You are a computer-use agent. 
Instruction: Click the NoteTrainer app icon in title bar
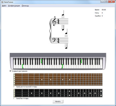[x=2, y=2]
